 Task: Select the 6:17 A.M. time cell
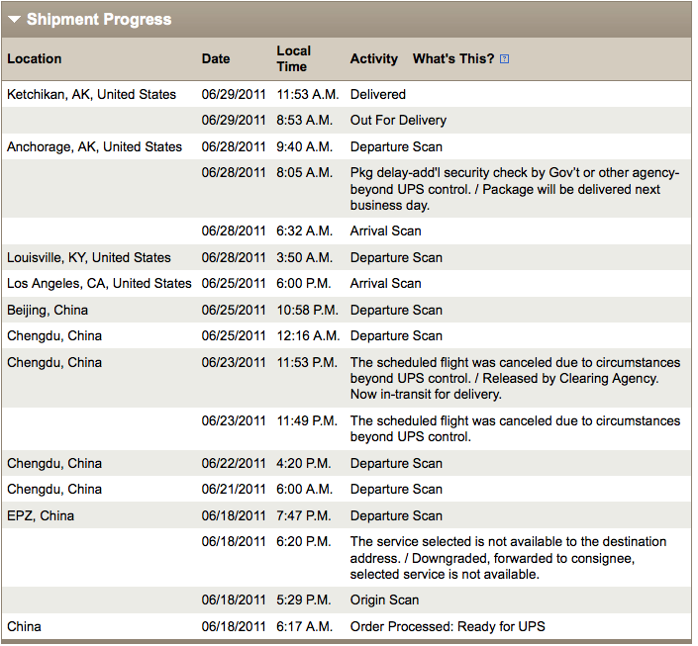pos(305,627)
